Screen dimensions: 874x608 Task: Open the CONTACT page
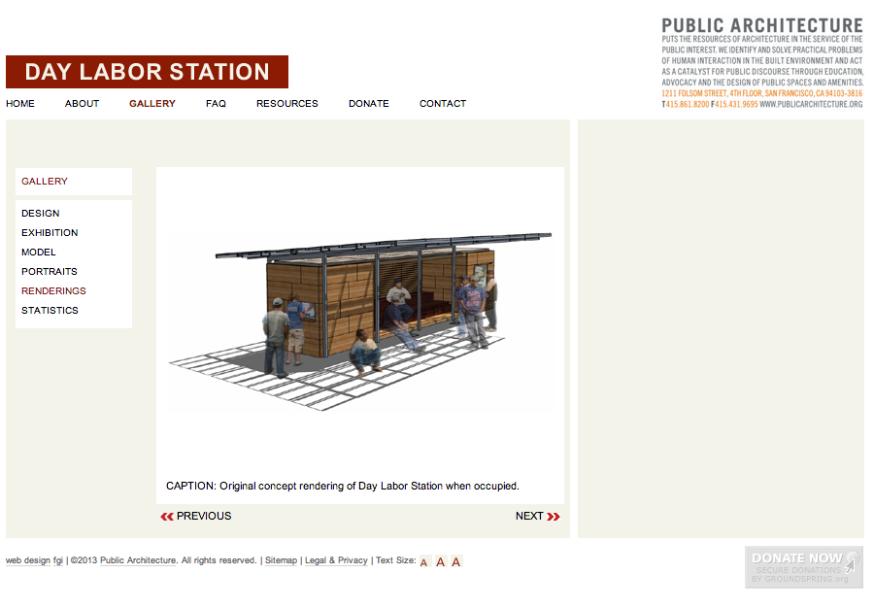443,104
